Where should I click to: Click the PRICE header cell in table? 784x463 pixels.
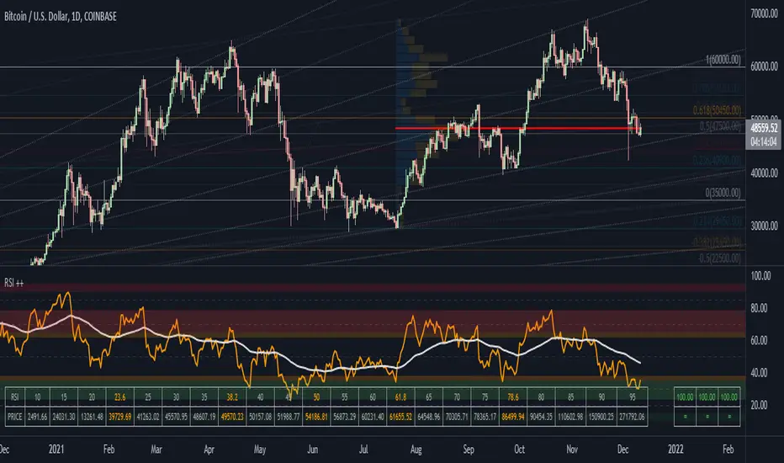pyautogui.click(x=14, y=417)
